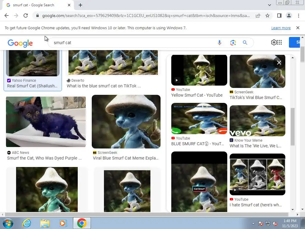The image size is (305, 229).
Task: Go back using the browser back arrow
Action: (7, 16)
